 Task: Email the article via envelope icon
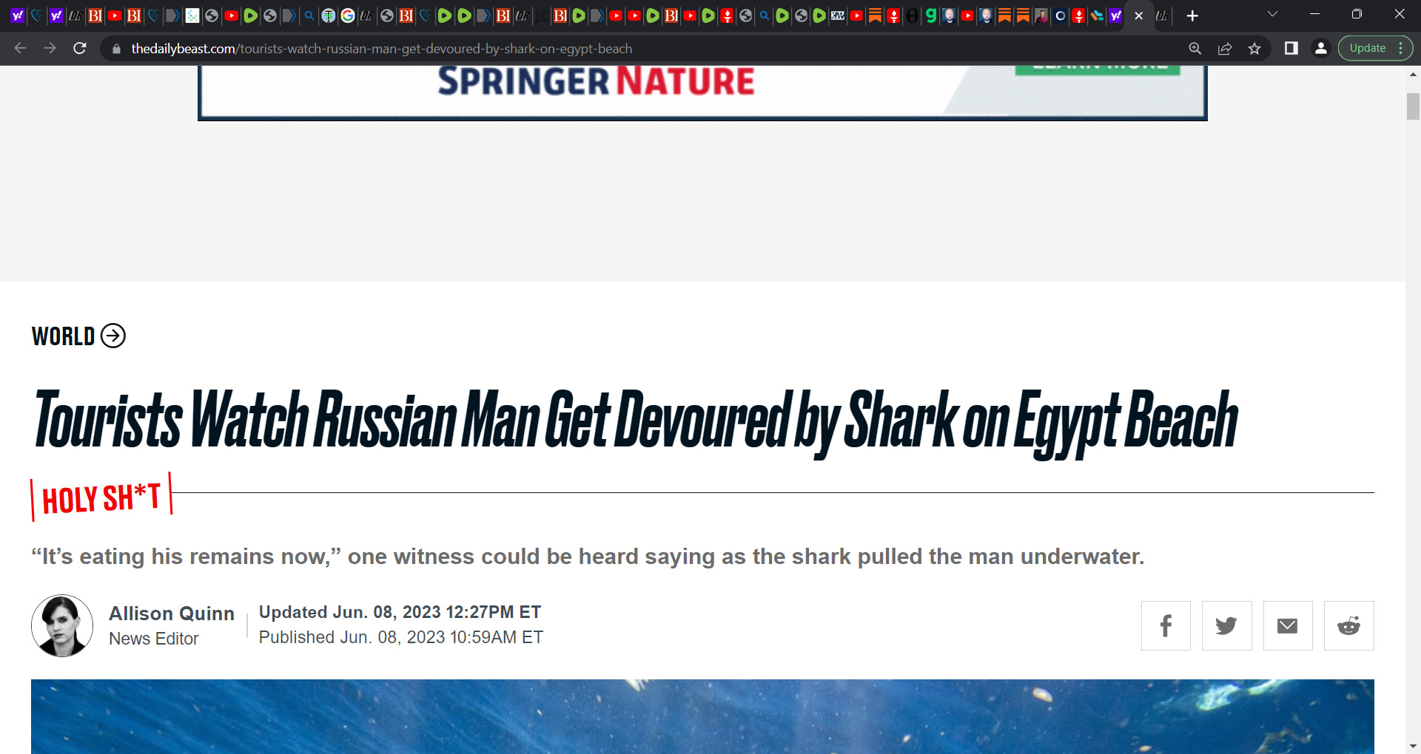point(1288,625)
